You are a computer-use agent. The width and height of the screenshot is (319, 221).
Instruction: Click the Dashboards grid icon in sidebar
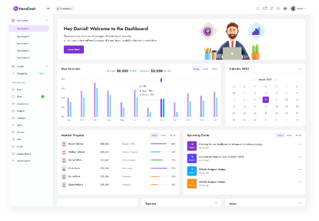[x=13, y=20]
